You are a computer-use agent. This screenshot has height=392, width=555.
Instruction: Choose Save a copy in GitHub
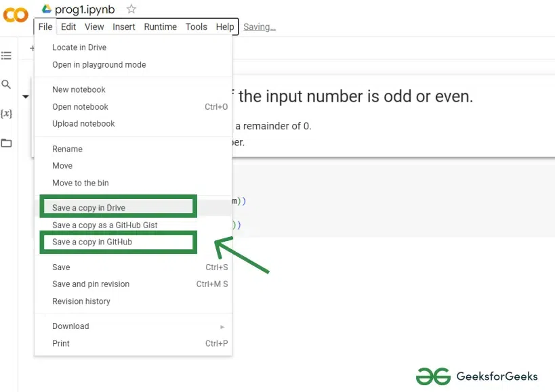pyautogui.click(x=133, y=242)
